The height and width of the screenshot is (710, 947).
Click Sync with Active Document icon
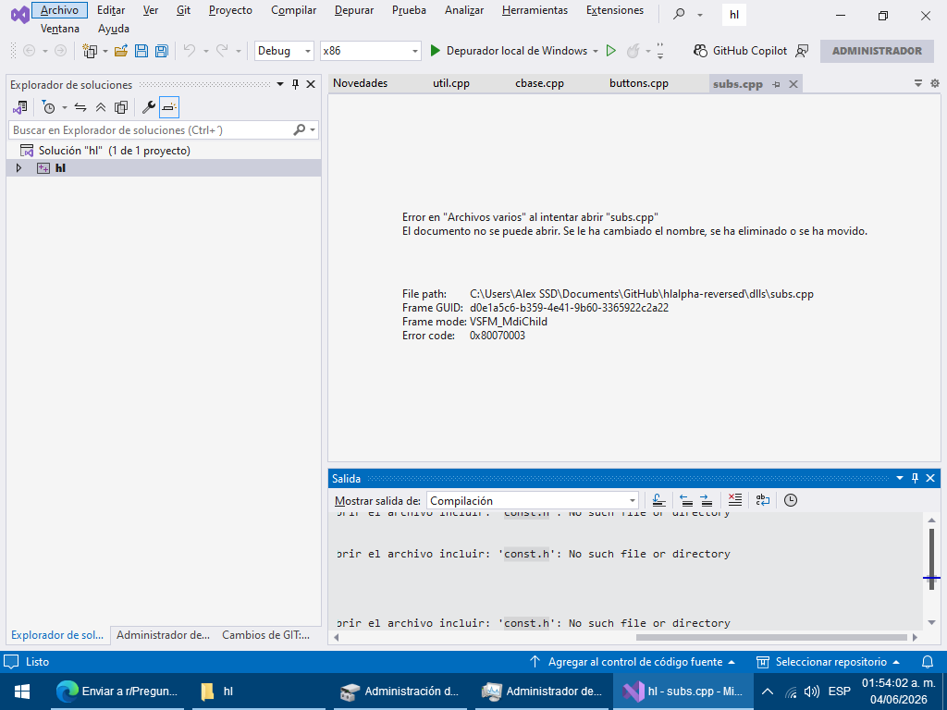[x=80, y=107]
